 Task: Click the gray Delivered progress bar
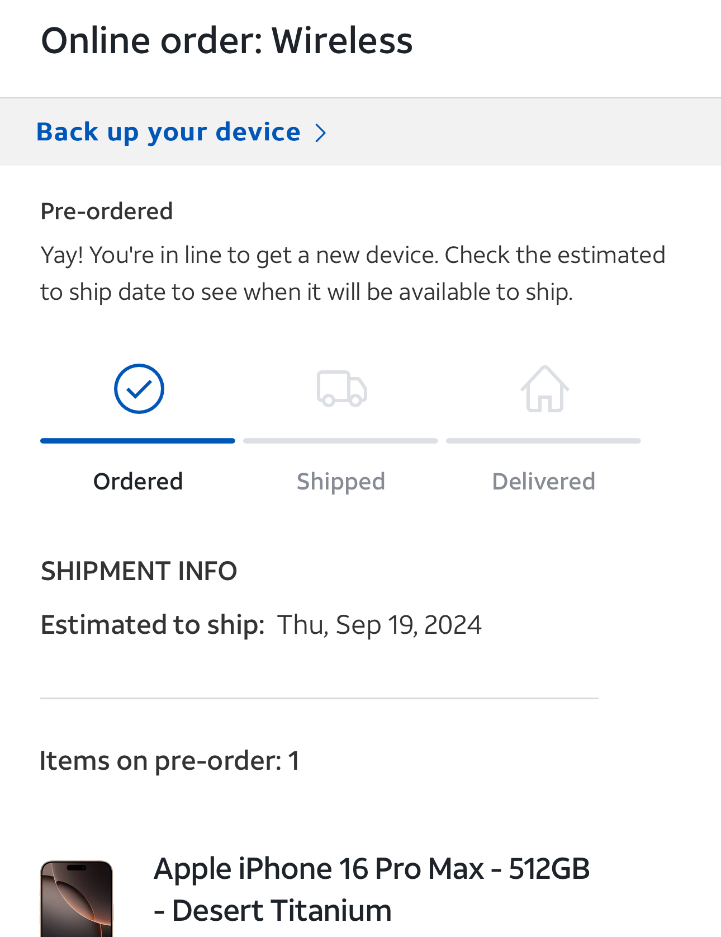[x=543, y=441]
